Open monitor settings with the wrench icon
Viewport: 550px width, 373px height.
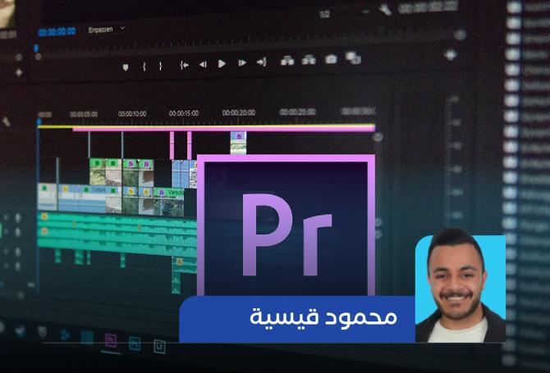click(x=386, y=10)
